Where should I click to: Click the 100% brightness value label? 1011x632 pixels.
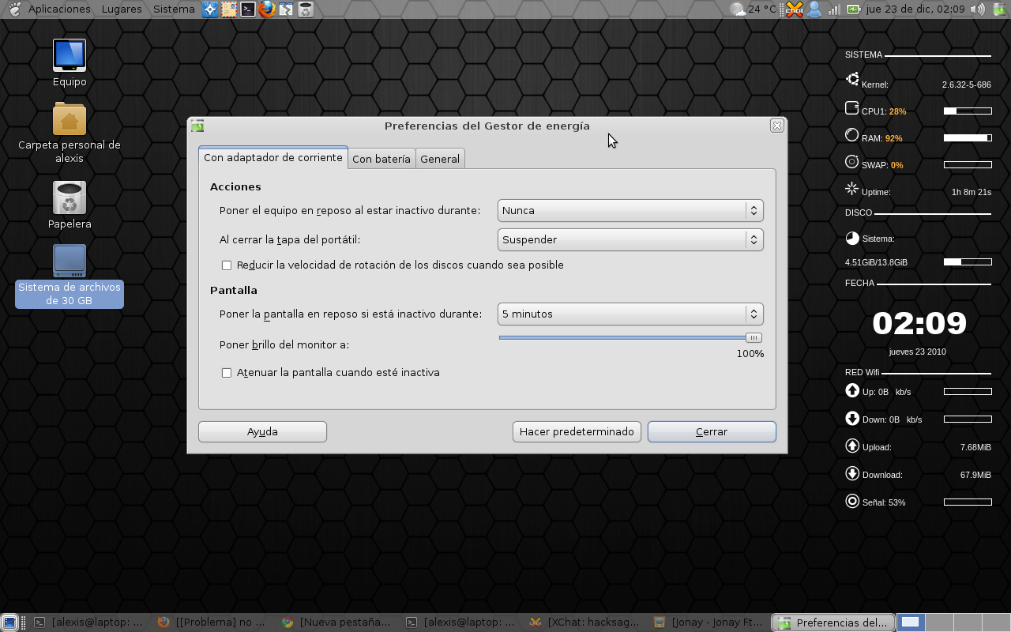(x=750, y=354)
